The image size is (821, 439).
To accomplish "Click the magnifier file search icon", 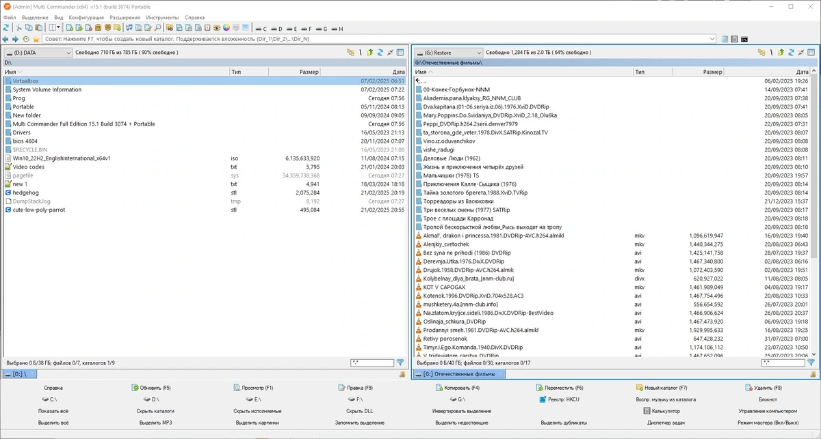I will point(158,28).
